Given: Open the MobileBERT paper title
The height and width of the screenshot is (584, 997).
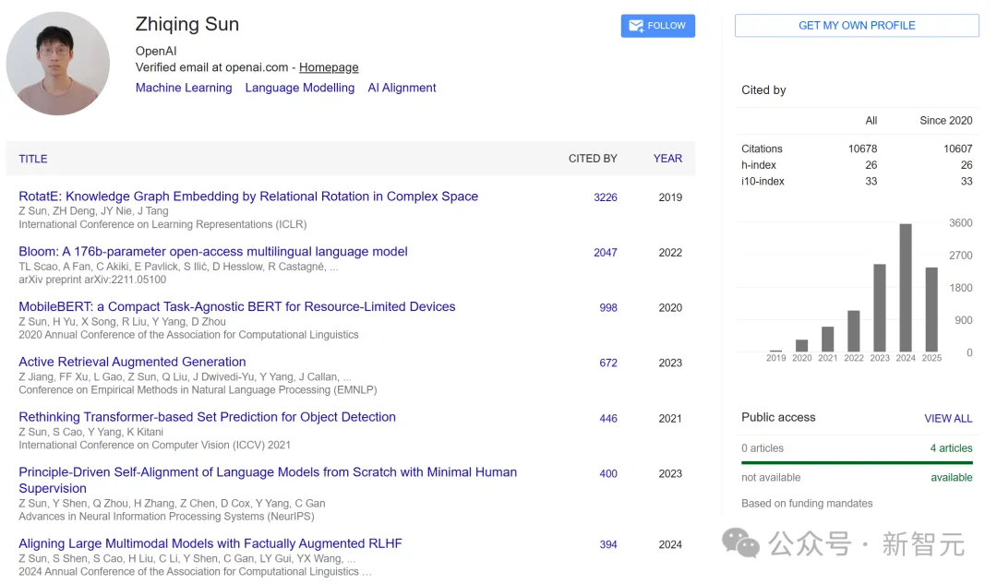Looking at the screenshot, I should (237, 307).
